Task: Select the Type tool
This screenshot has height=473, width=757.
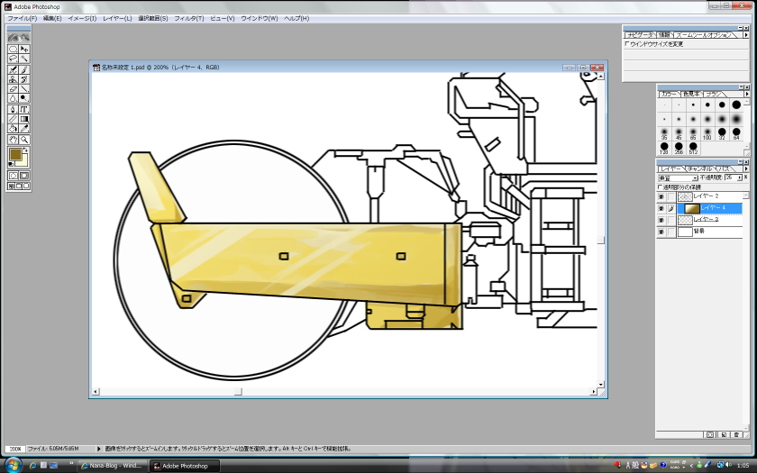Action: 24,109
